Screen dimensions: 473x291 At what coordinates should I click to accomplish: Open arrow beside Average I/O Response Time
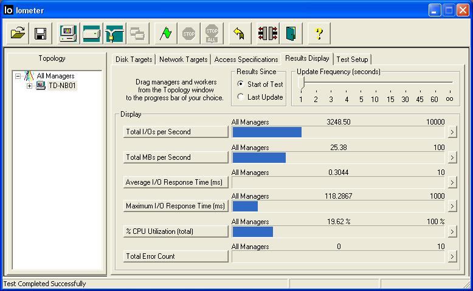452,182
